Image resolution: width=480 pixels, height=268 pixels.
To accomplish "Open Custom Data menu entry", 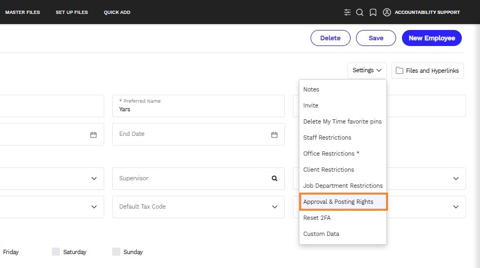I will point(343,234).
